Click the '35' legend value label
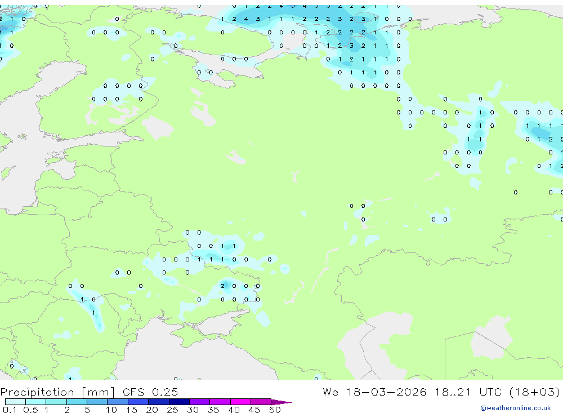 point(213,410)
